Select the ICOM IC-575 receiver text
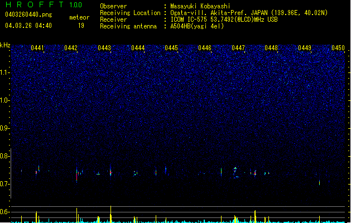Image resolution: width=351 pixels, height=223 pixels. click(x=224, y=20)
